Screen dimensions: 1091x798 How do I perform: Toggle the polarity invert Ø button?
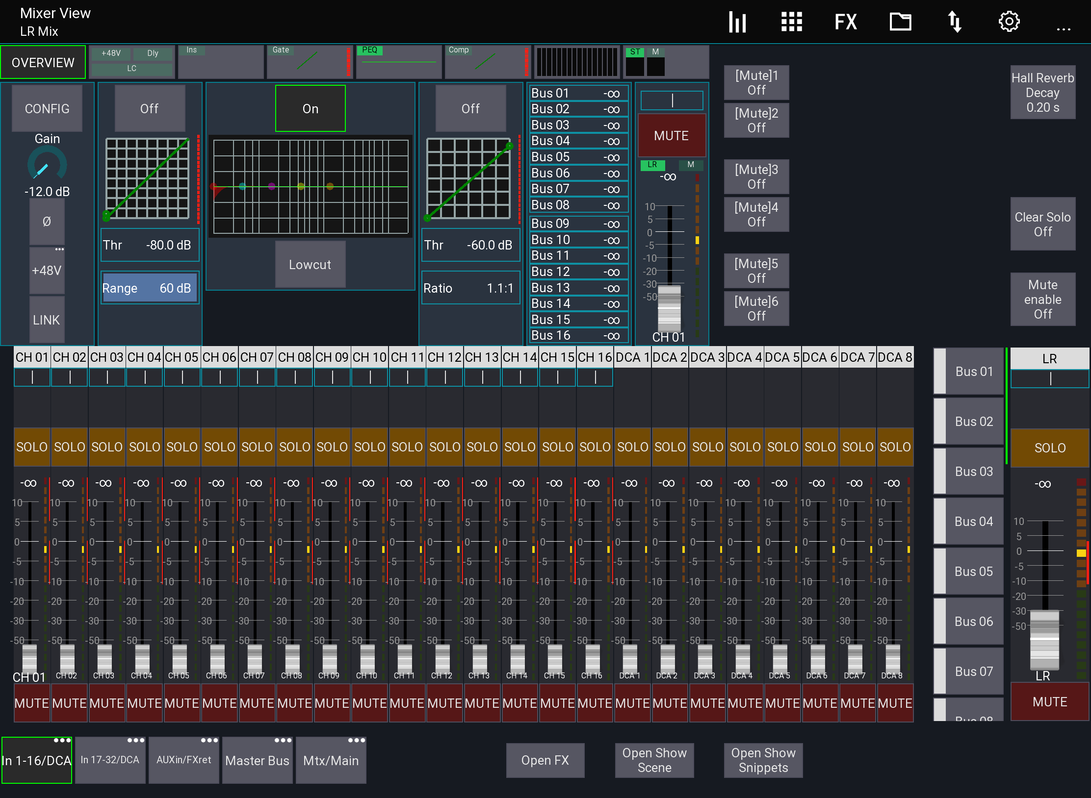(x=47, y=222)
